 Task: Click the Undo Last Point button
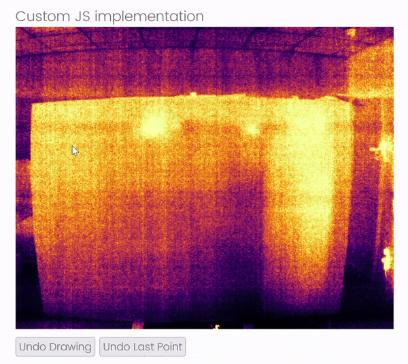point(143,346)
